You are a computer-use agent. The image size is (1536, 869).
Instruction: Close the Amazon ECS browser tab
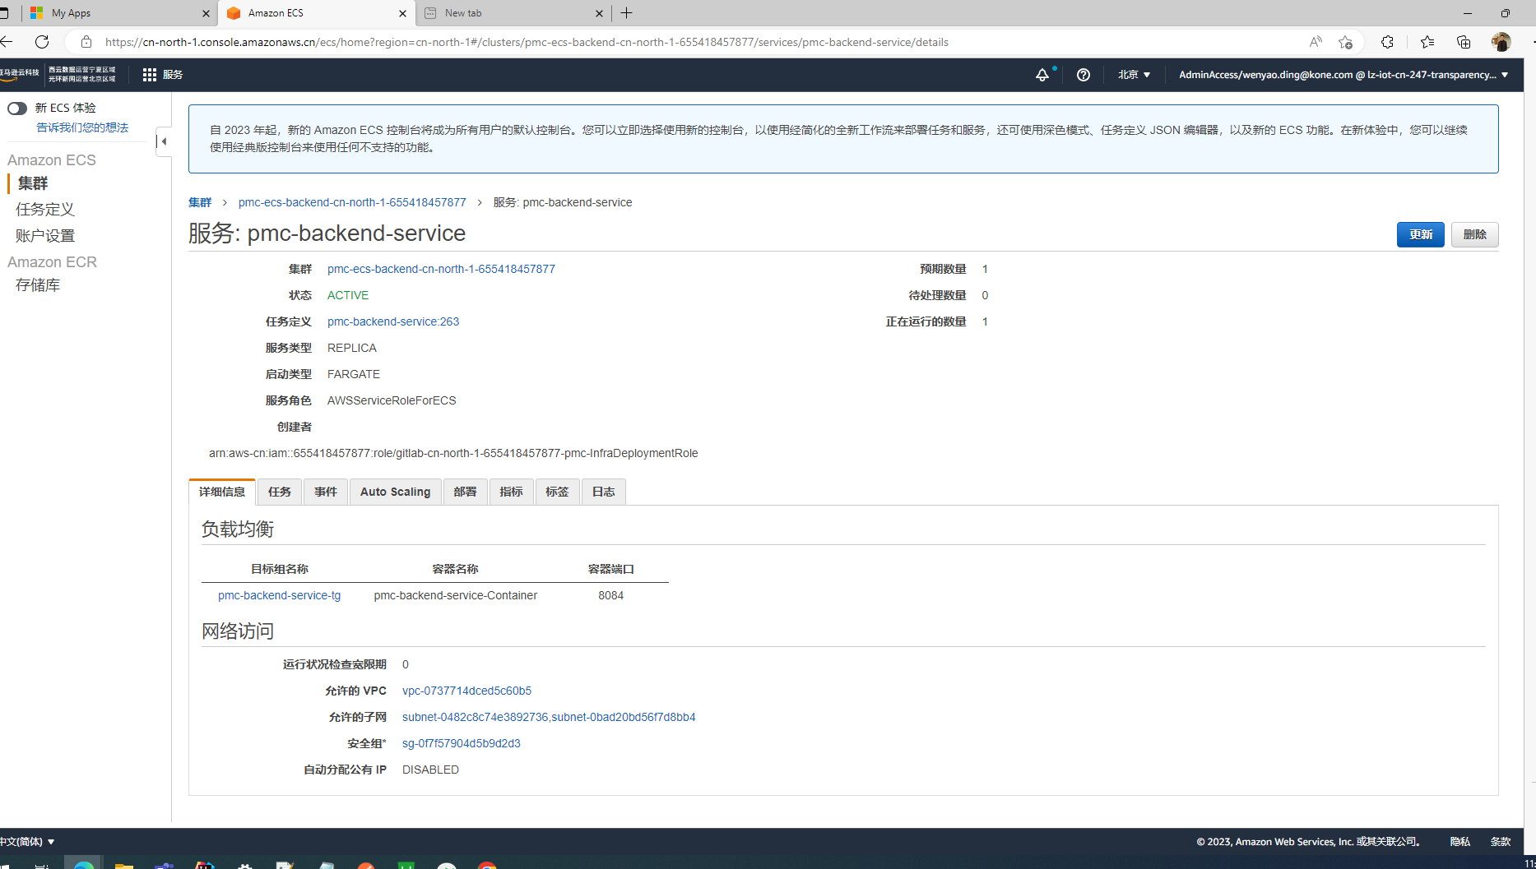click(402, 13)
